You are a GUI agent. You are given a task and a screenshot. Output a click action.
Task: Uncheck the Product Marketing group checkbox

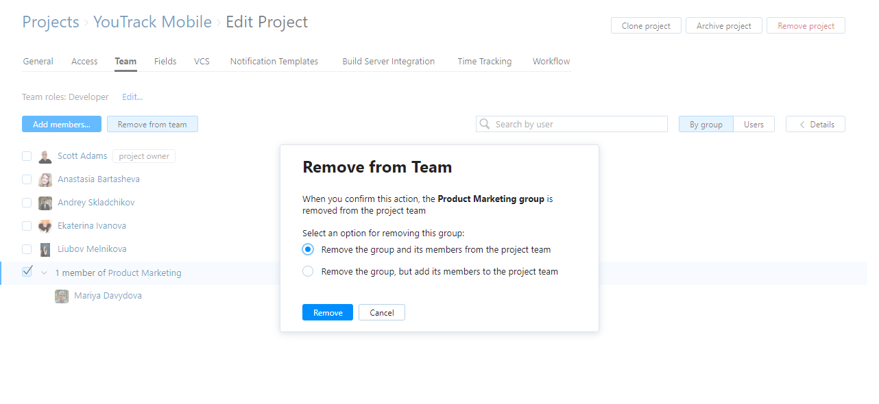click(x=26, y=272)
